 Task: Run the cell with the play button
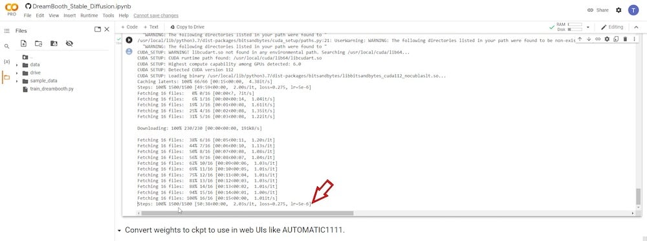(x=129, y=40)
